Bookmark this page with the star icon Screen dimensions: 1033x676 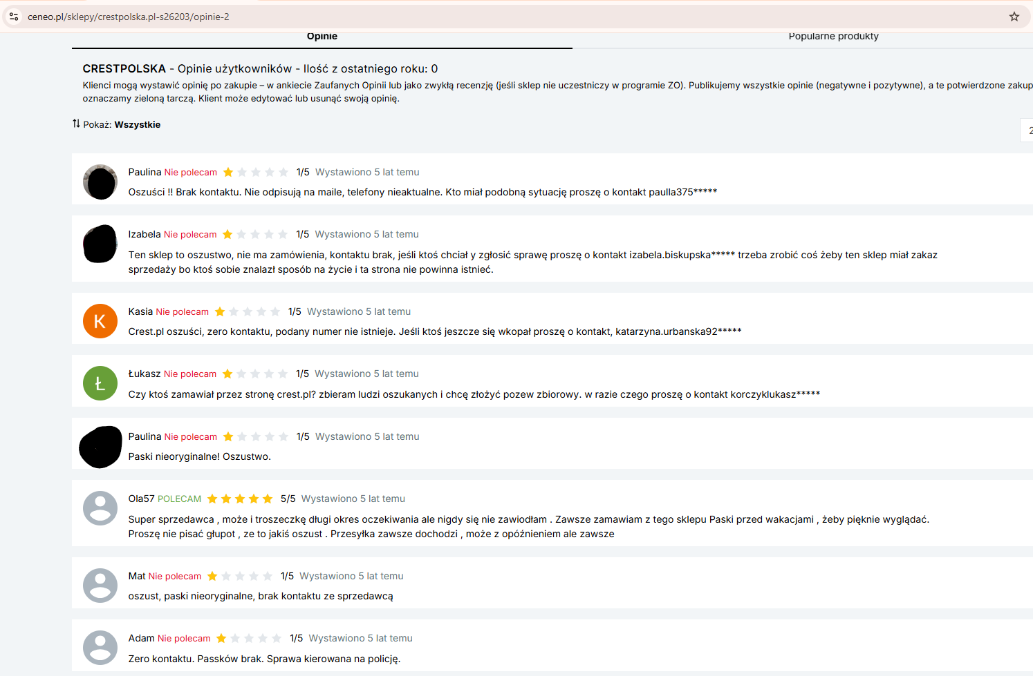(x=1014, y=17)
